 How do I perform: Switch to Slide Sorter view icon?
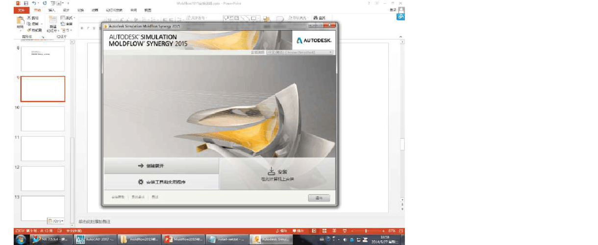(x=324, y=230)
